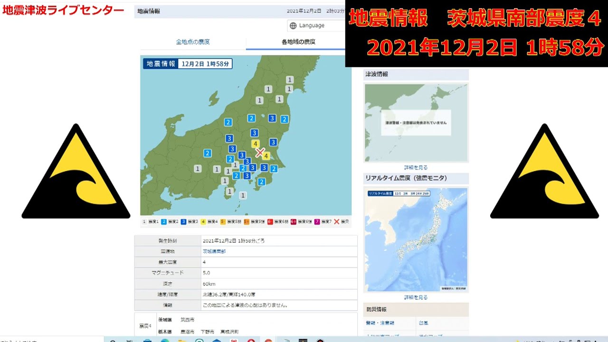Click the globe icon beside Language
The height and width of the screenshot is (342, 608).
coord(293,26)
